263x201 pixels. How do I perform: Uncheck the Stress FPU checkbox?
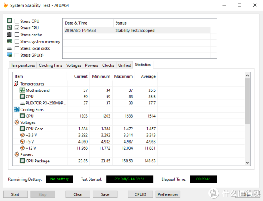click(x=17, y=28)
